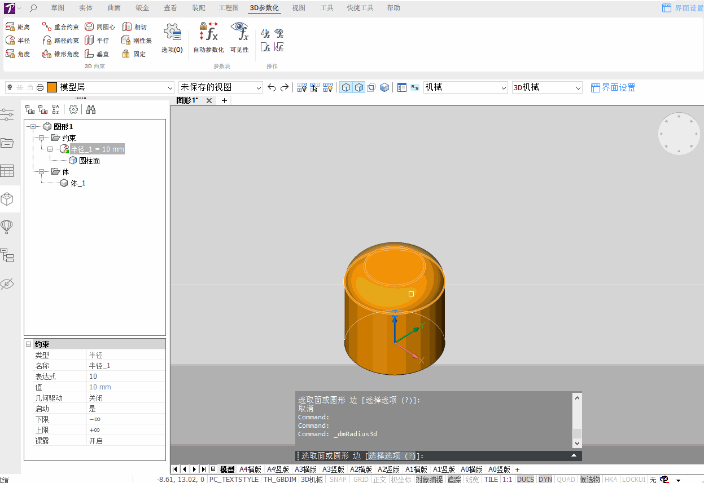704x483 pixels.
Task: Collapse the 约束 properties section header
Action: pyautogui.click(x=28, y=344)
